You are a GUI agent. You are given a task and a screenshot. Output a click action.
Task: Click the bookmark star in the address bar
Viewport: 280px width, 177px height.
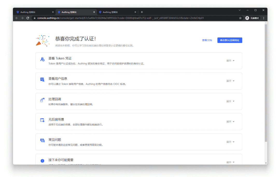point(240,18)
